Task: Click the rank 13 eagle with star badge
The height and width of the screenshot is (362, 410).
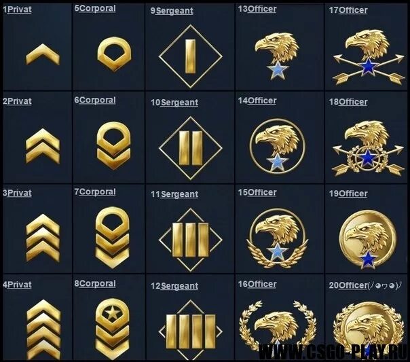Action: [x=277, y=56]
